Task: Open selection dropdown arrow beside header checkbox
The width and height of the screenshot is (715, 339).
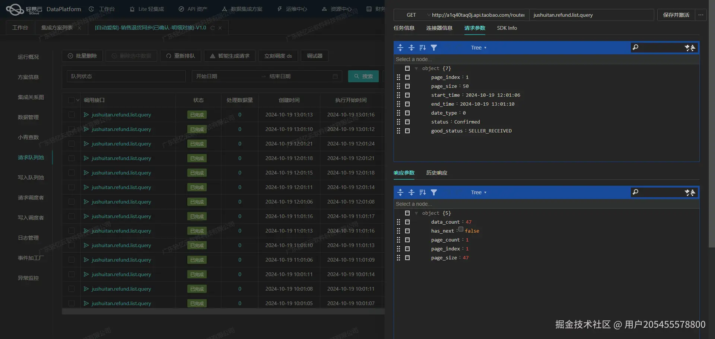Action: (78, 100)
